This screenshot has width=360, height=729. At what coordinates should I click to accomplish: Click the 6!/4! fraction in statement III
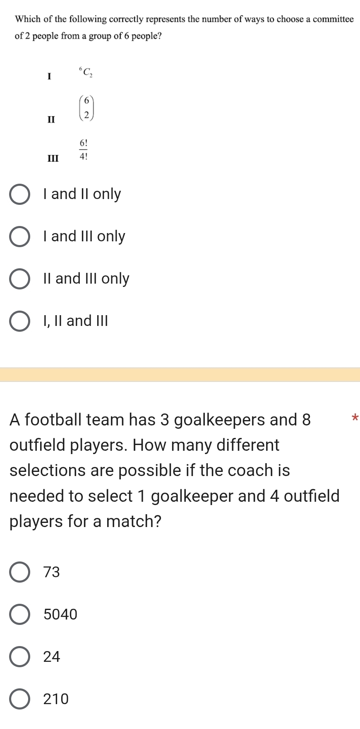(84, 150)
